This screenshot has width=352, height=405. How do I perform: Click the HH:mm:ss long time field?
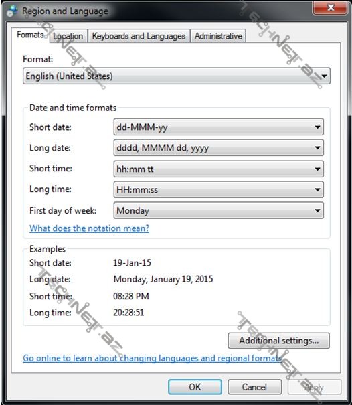pyautogui.click(x=218, y=190)
